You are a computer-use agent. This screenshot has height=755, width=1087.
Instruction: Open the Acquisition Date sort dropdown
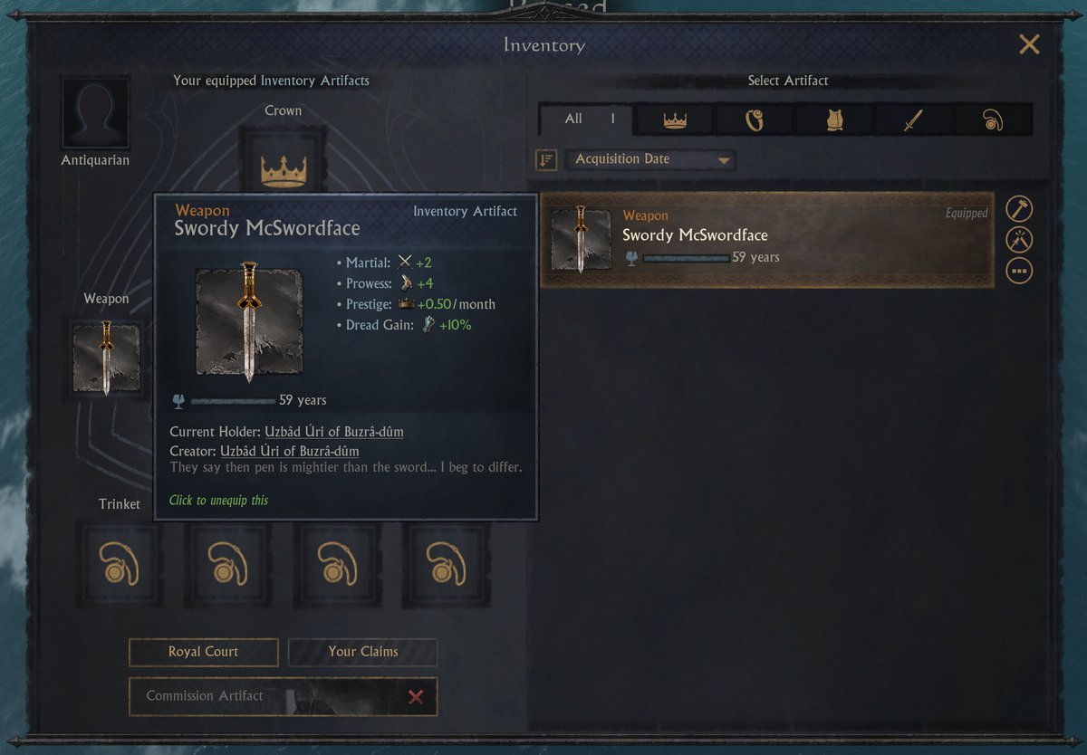tap(650, 159)
